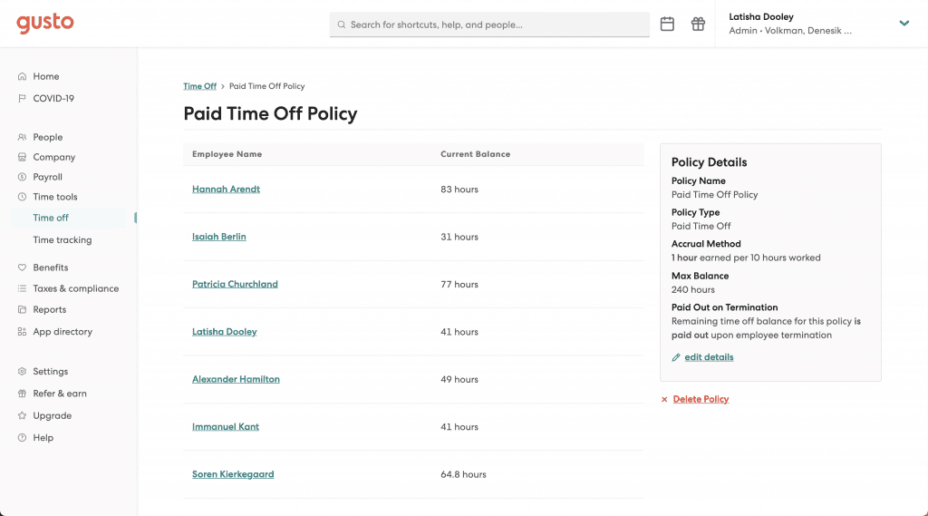Click the calendar icon in top bar
Image resolution: width=928 pixels, height=516 pixels.
667,24
